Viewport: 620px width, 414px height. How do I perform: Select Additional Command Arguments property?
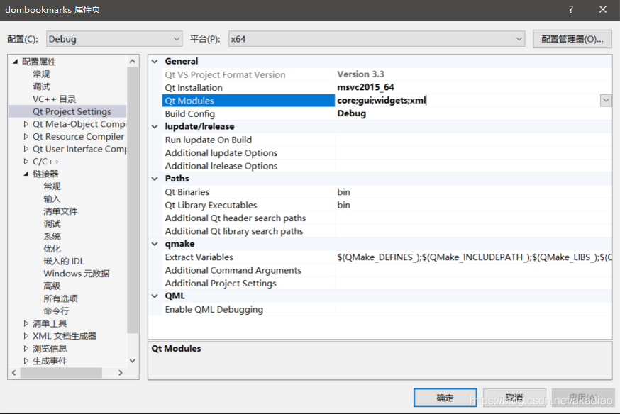(387, 270)
